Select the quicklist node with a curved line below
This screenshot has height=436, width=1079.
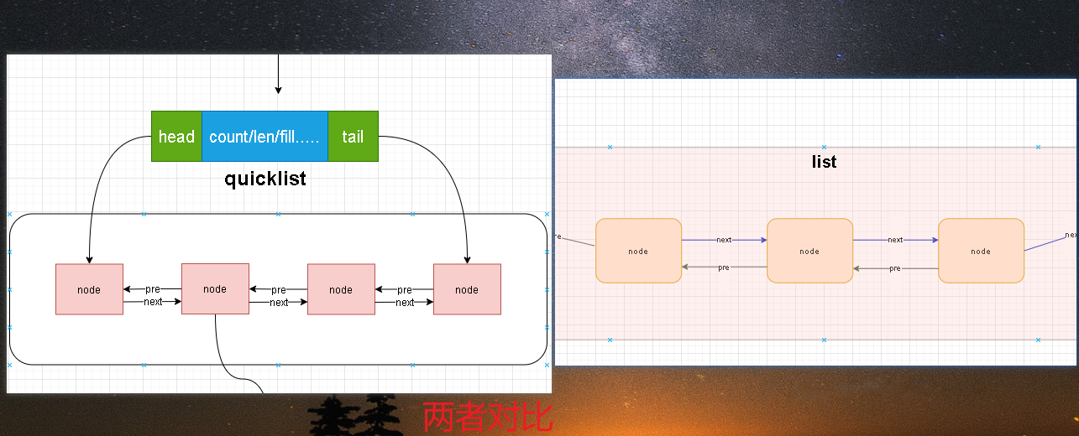(x=215, y=288)
